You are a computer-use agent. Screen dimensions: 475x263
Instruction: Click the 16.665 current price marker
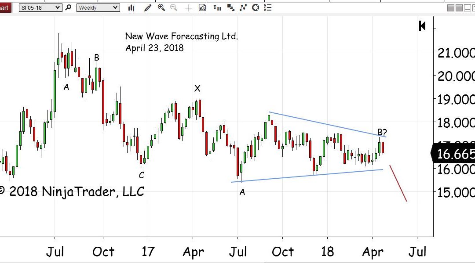coord(453,154)
